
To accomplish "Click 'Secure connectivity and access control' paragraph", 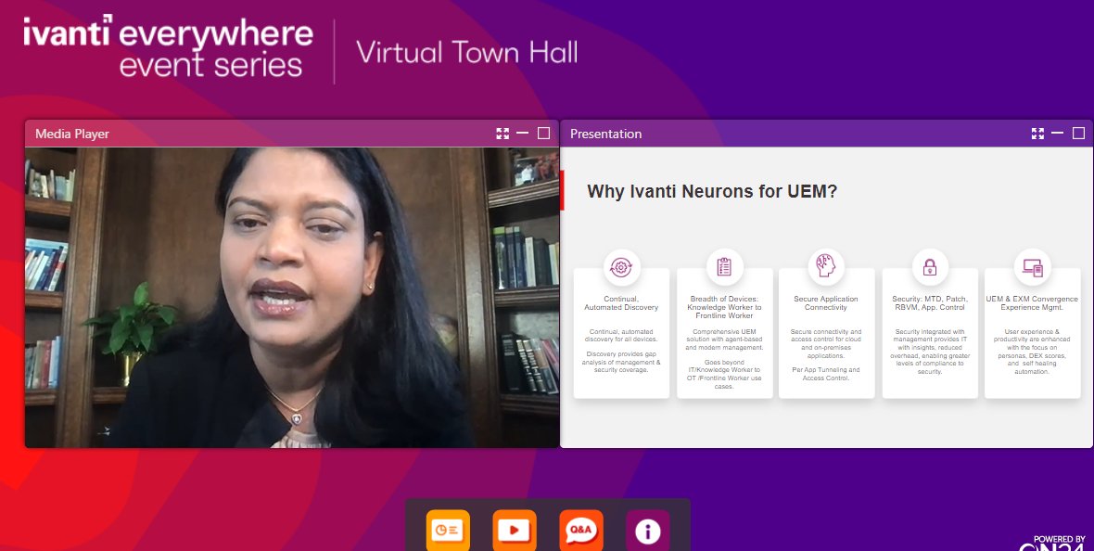I will tap(826, 343).
